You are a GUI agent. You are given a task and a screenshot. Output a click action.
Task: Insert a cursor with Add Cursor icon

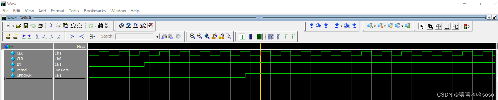pyautogui.click(x=8, y=36)
